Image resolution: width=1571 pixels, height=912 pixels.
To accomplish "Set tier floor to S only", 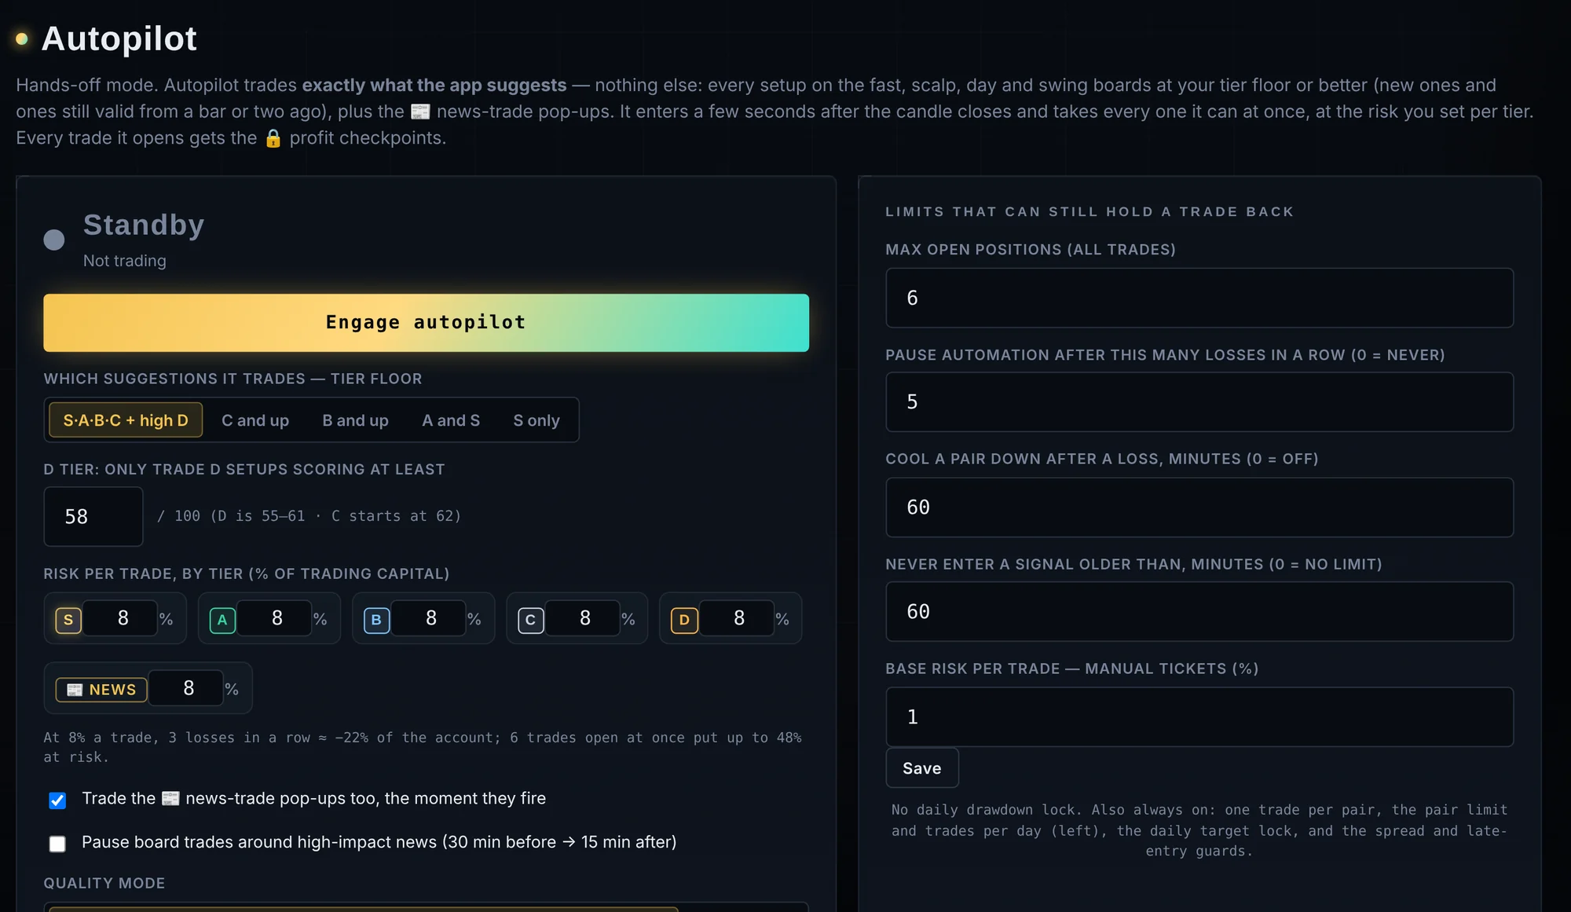I will (536, 420).
